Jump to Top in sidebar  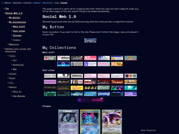(7, 8)
